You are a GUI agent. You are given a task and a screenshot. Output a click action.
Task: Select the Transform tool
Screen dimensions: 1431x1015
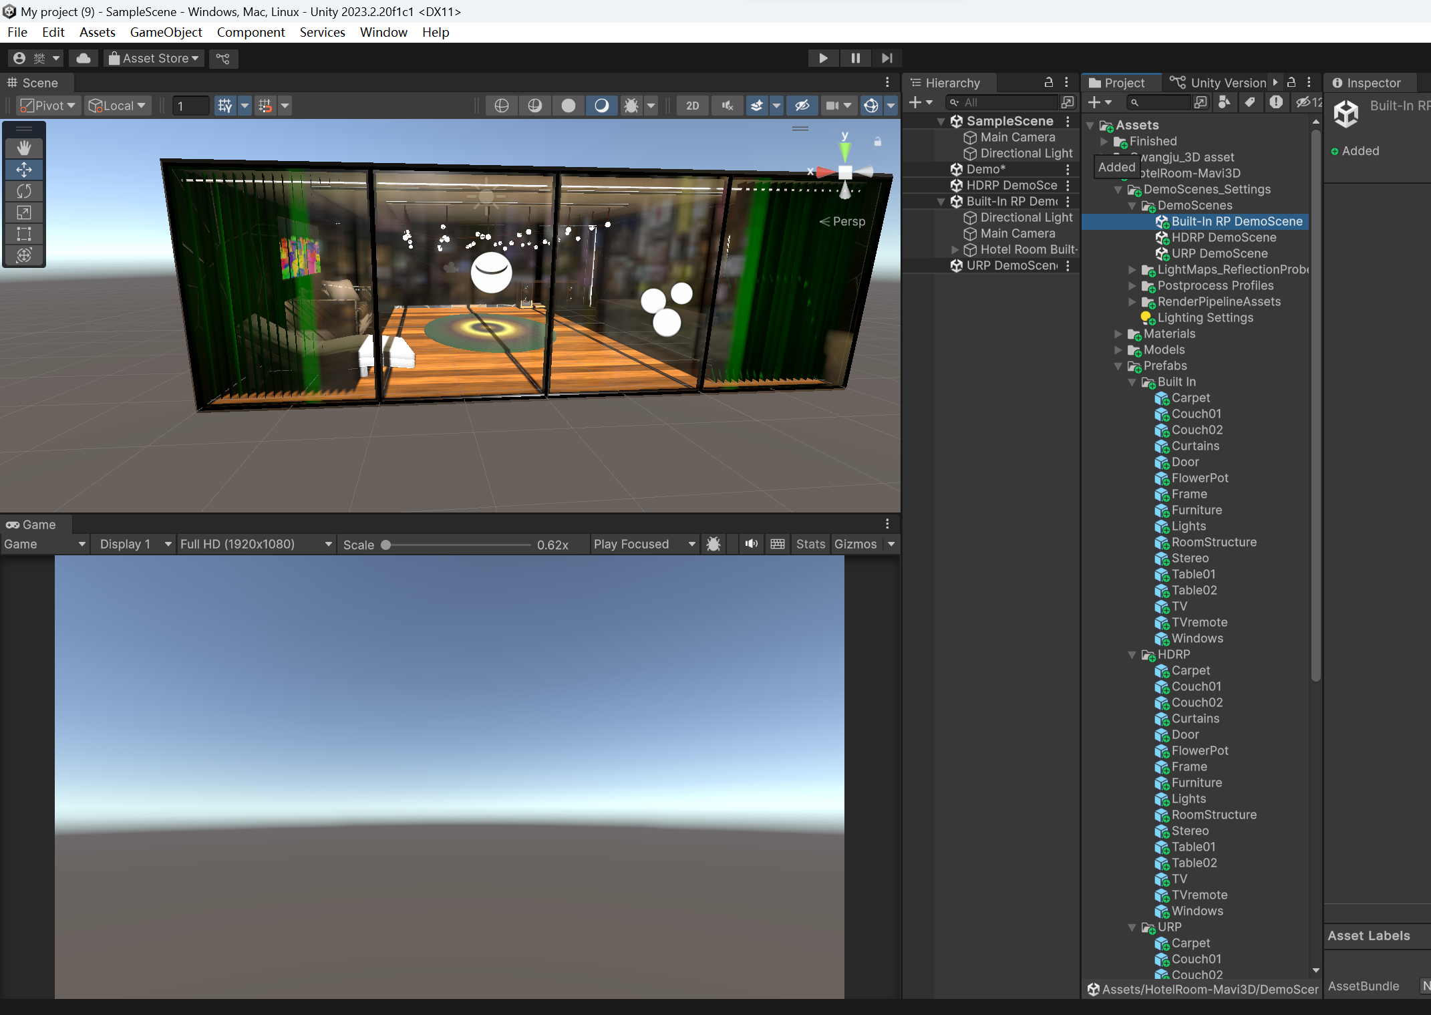[x=24, y=255]
